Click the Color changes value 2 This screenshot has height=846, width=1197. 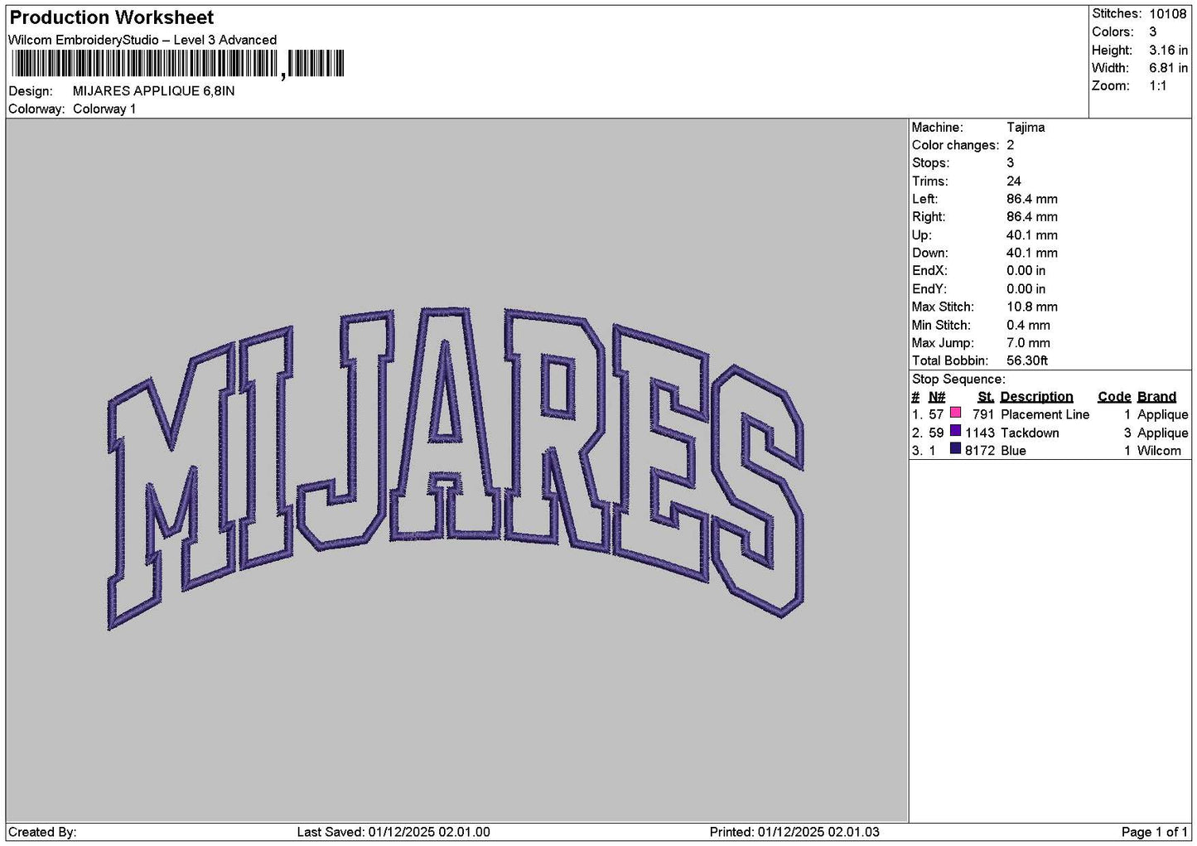point(1011,145)
